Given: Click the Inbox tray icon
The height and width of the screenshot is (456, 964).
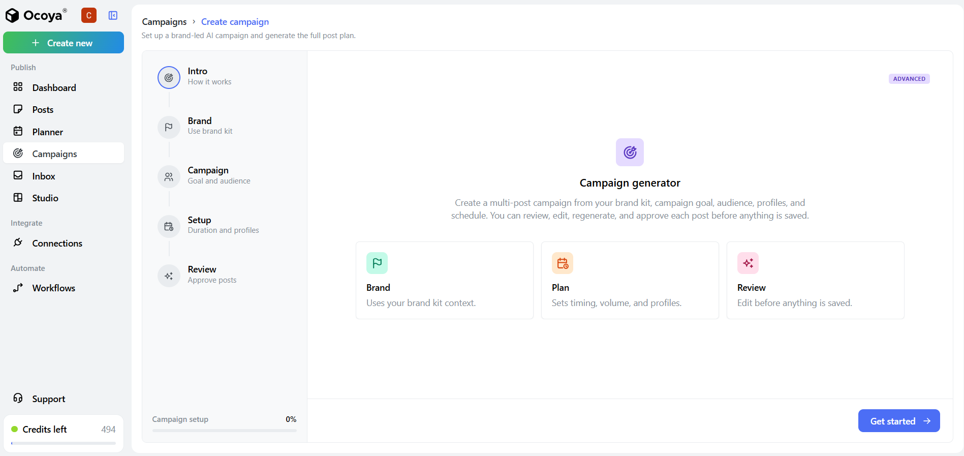Looking at the screenshot, I should point(18,175).
